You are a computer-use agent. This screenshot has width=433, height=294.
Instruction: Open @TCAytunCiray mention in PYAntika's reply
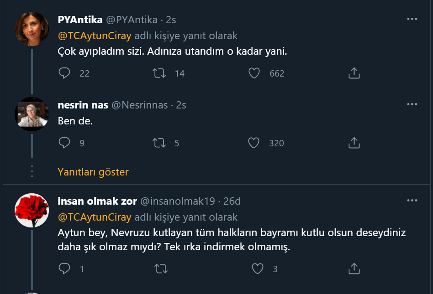coord(95,36)
